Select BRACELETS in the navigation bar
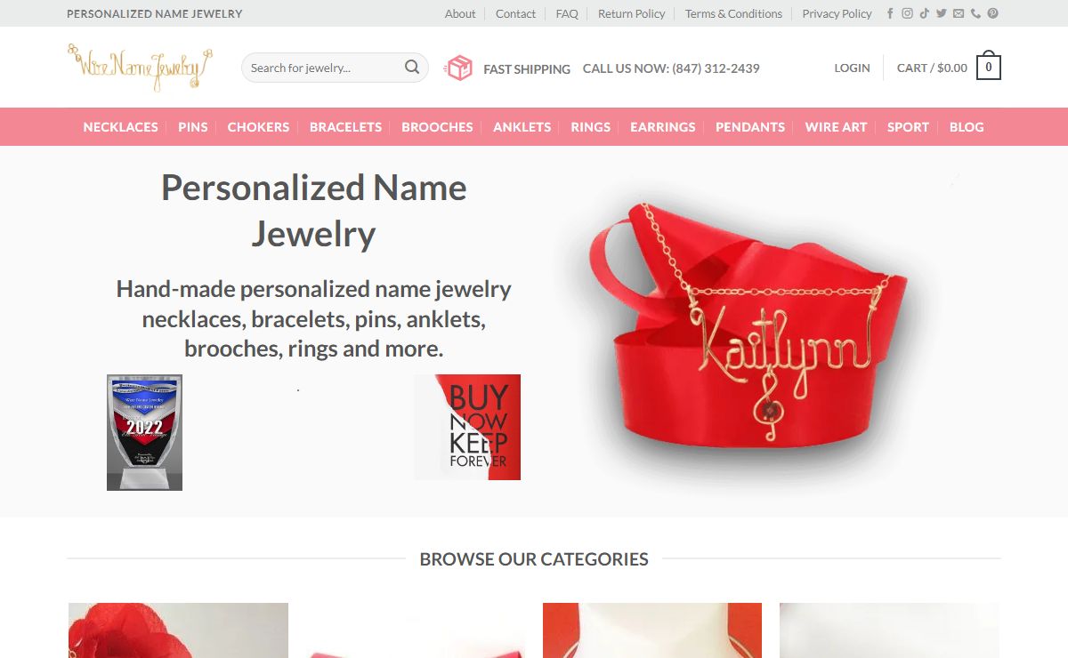1068x658 pixels. click(x=345, y=127)
